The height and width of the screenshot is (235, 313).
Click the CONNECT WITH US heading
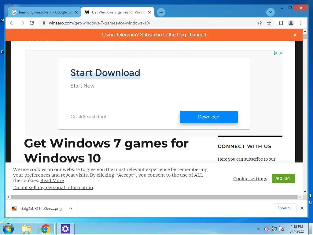click(245, 146)
